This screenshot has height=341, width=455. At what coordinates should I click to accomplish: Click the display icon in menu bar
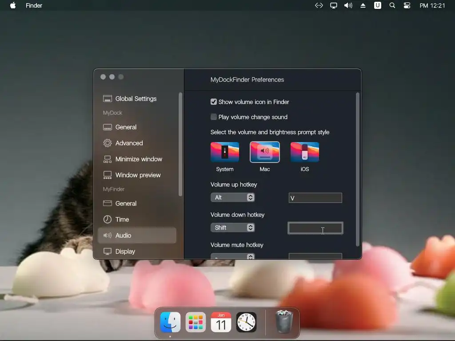coord(334,5)
